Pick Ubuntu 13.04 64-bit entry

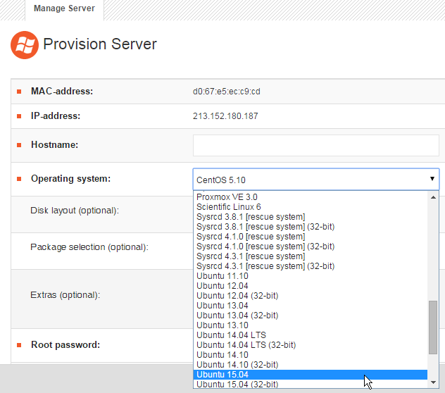311,305
